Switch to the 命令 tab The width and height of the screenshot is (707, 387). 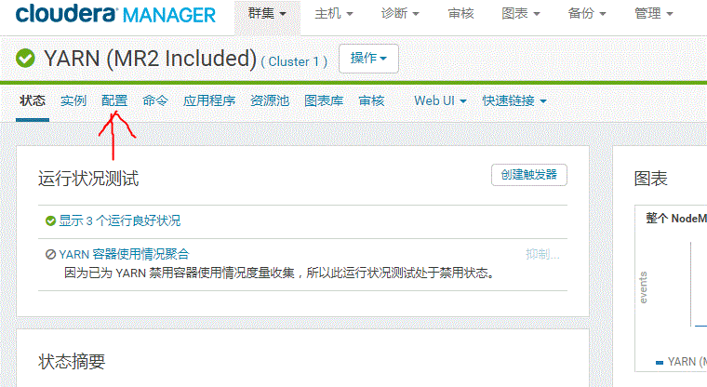point(155,100)
